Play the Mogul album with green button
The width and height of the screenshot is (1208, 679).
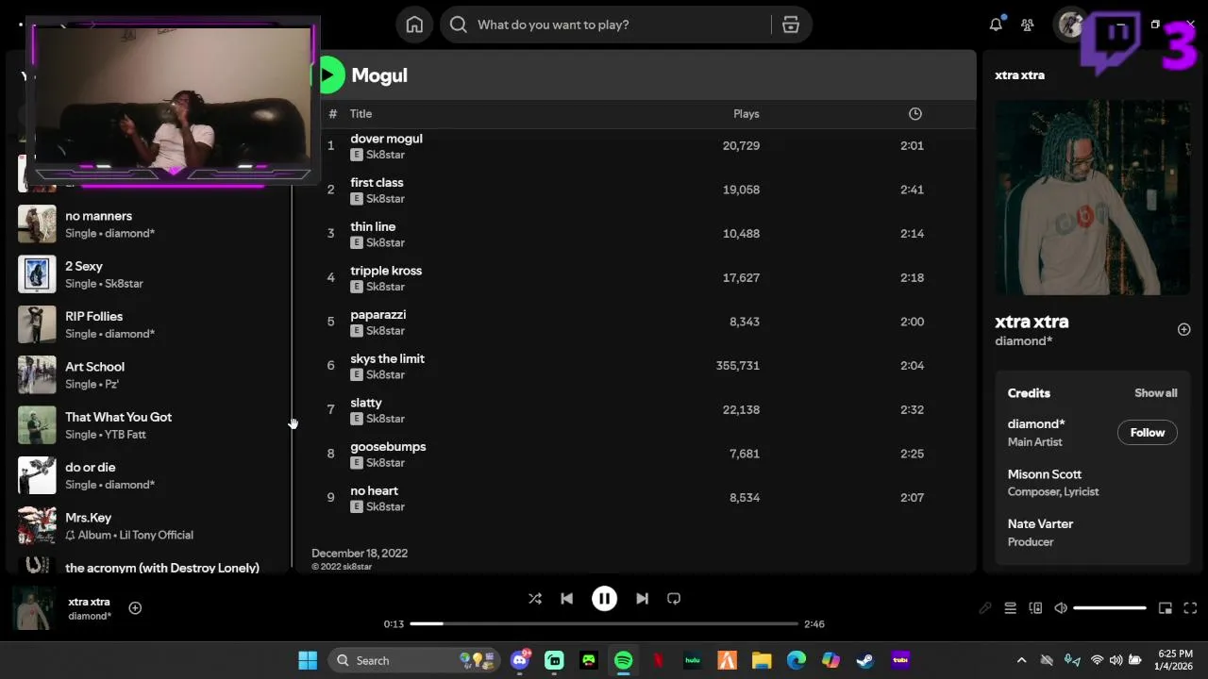(x=329, y=75)
